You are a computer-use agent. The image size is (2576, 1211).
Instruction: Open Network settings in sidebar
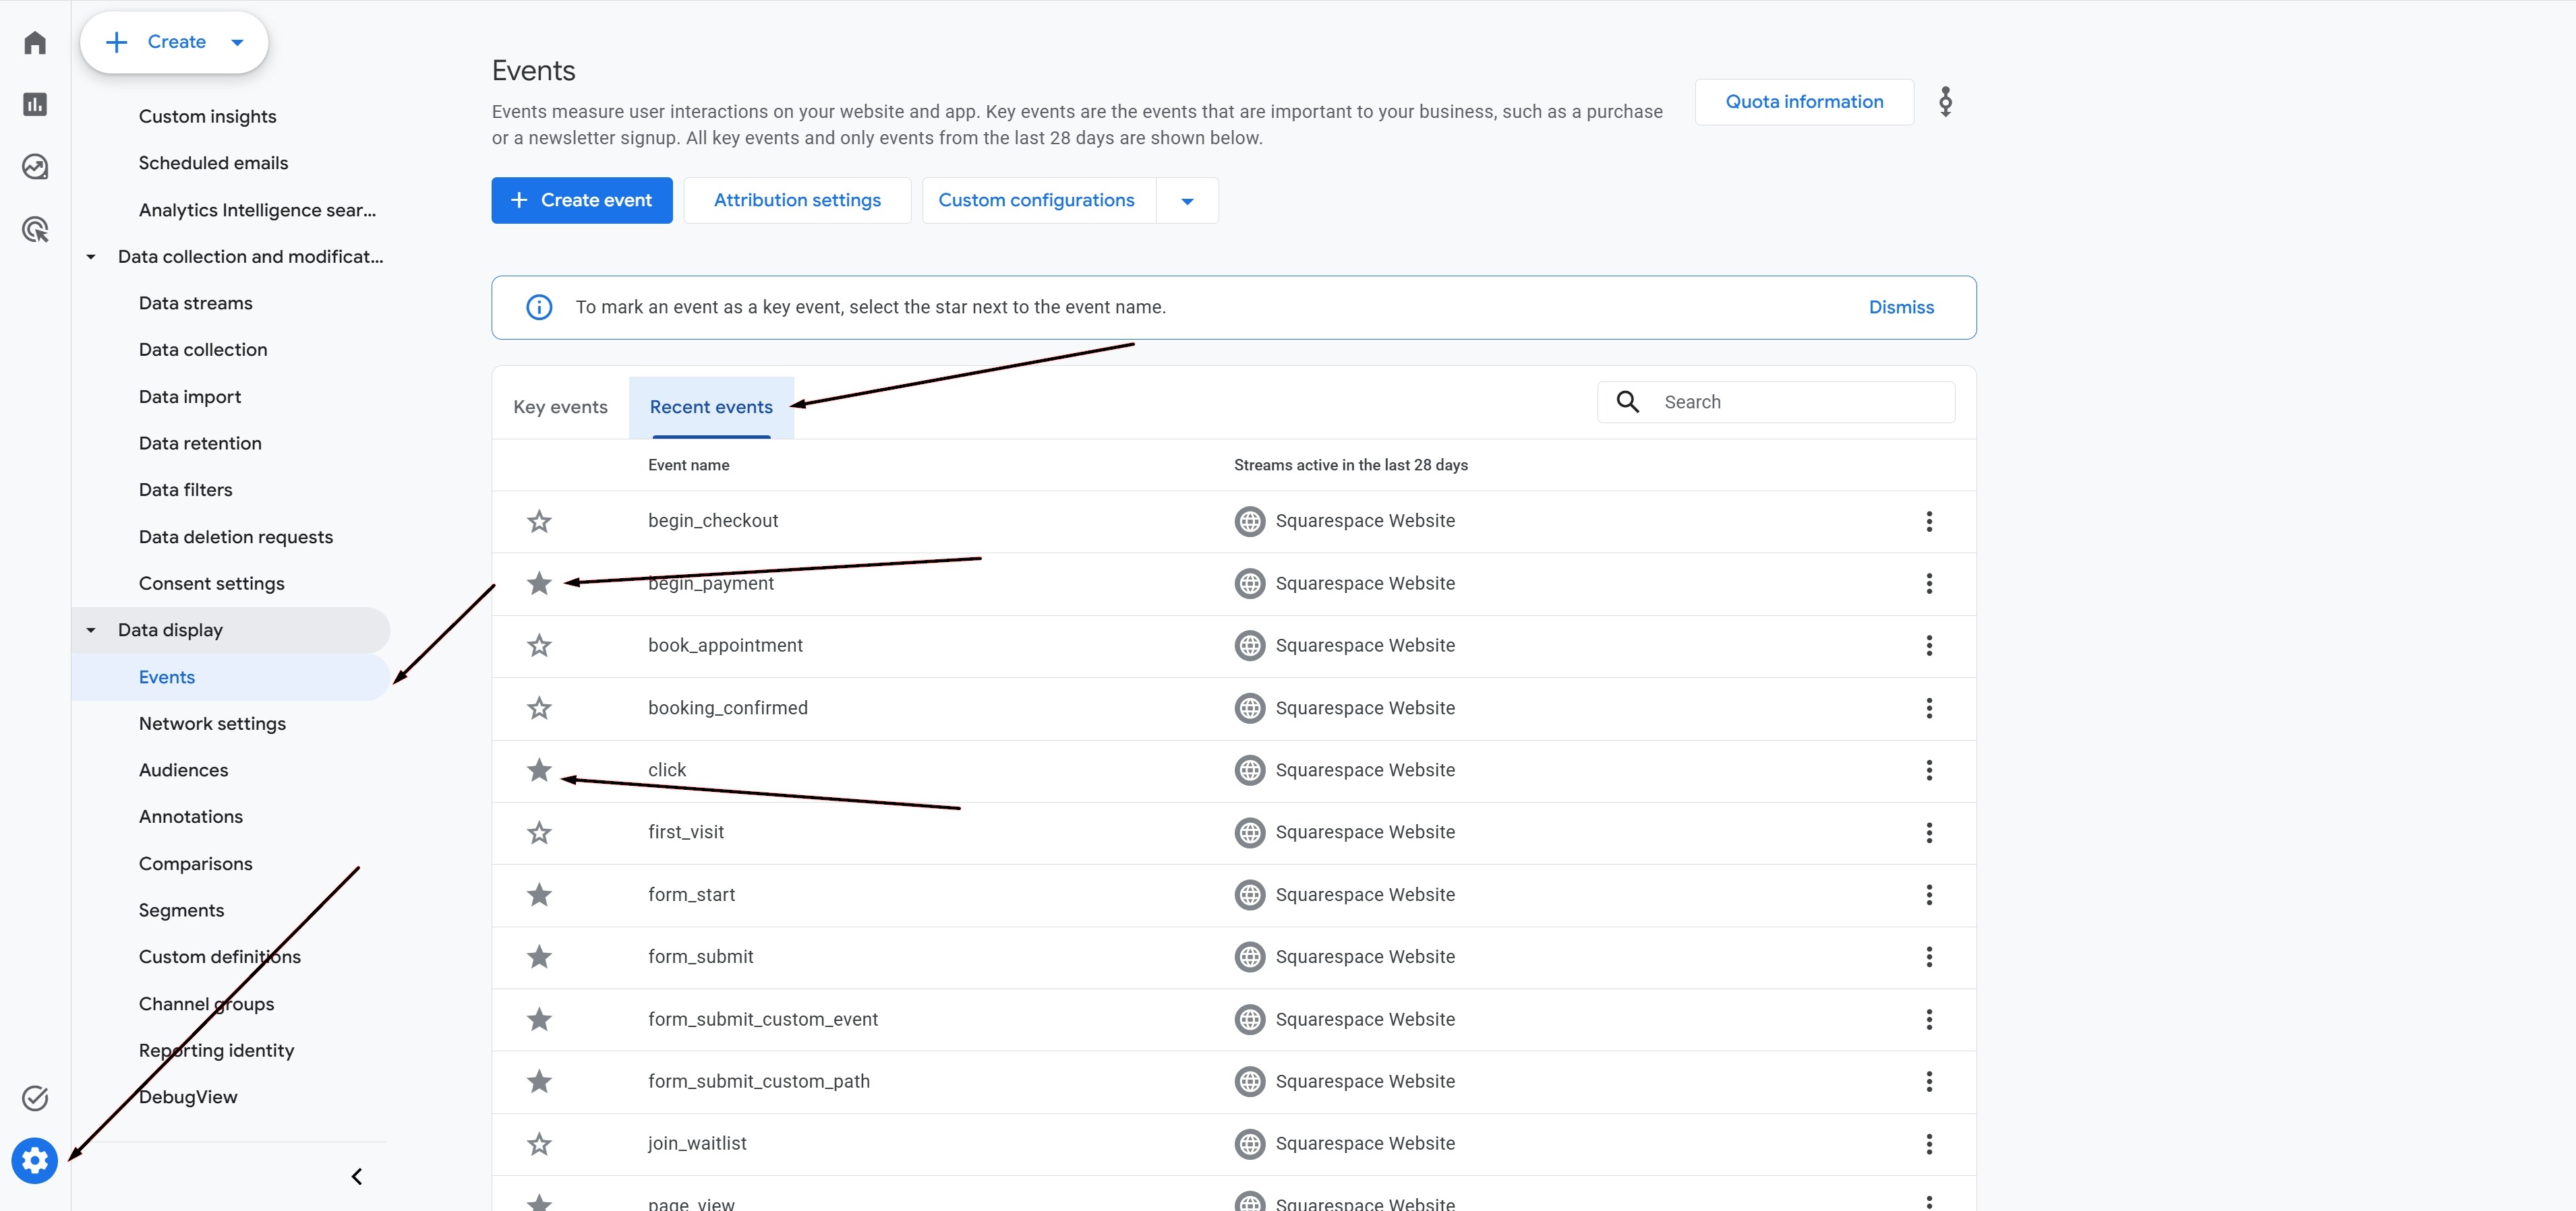212,723
